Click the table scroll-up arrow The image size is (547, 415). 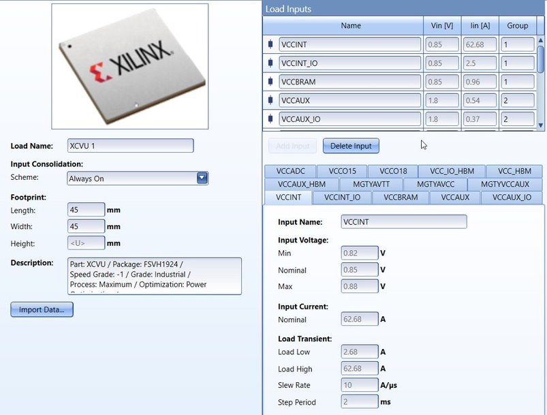pyautogui.click(x=540, y=38)
